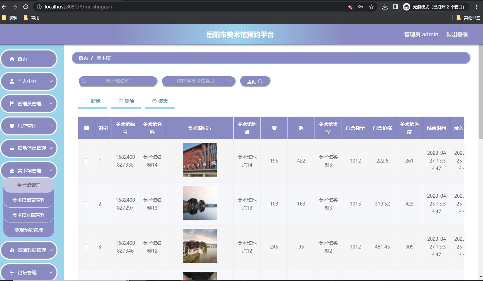Screen dimensions: 483x281
Task: Open 参观预约管理 submenu item
Action: point(29,230)
